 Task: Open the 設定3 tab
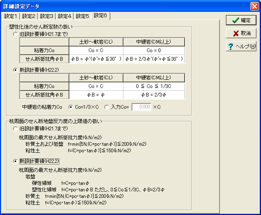[46, 16]
